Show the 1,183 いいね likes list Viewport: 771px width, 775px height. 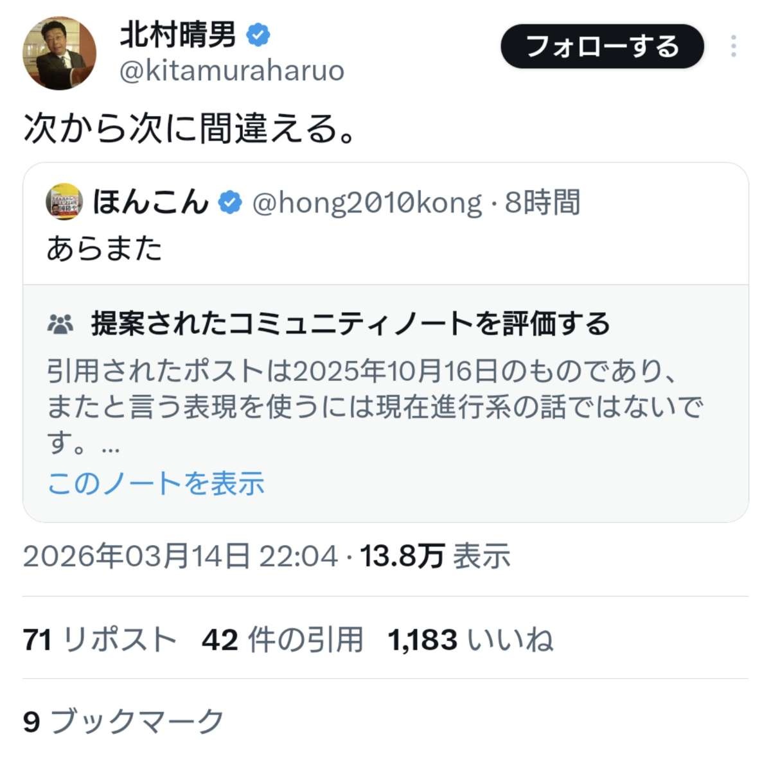(470, 640)
